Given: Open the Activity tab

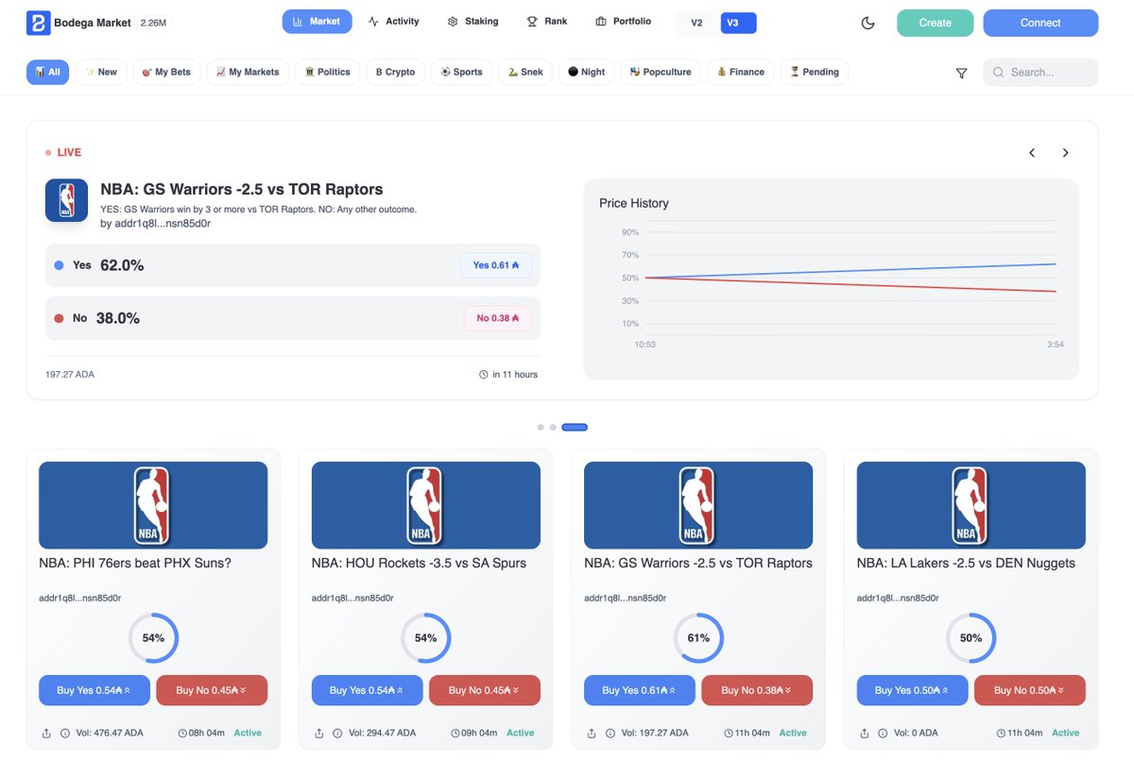Looking at the screenshot, I should coord(393,22).
